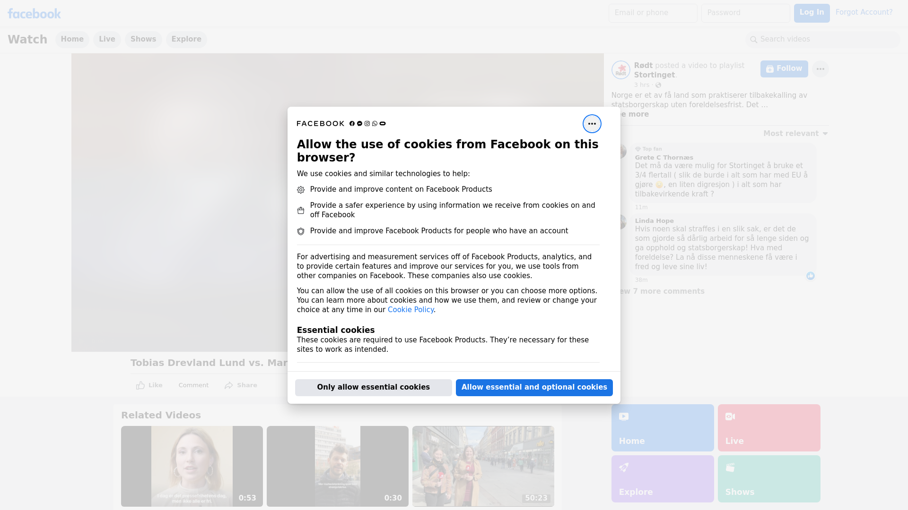Follow the Rødt page

tap(784, 69)
